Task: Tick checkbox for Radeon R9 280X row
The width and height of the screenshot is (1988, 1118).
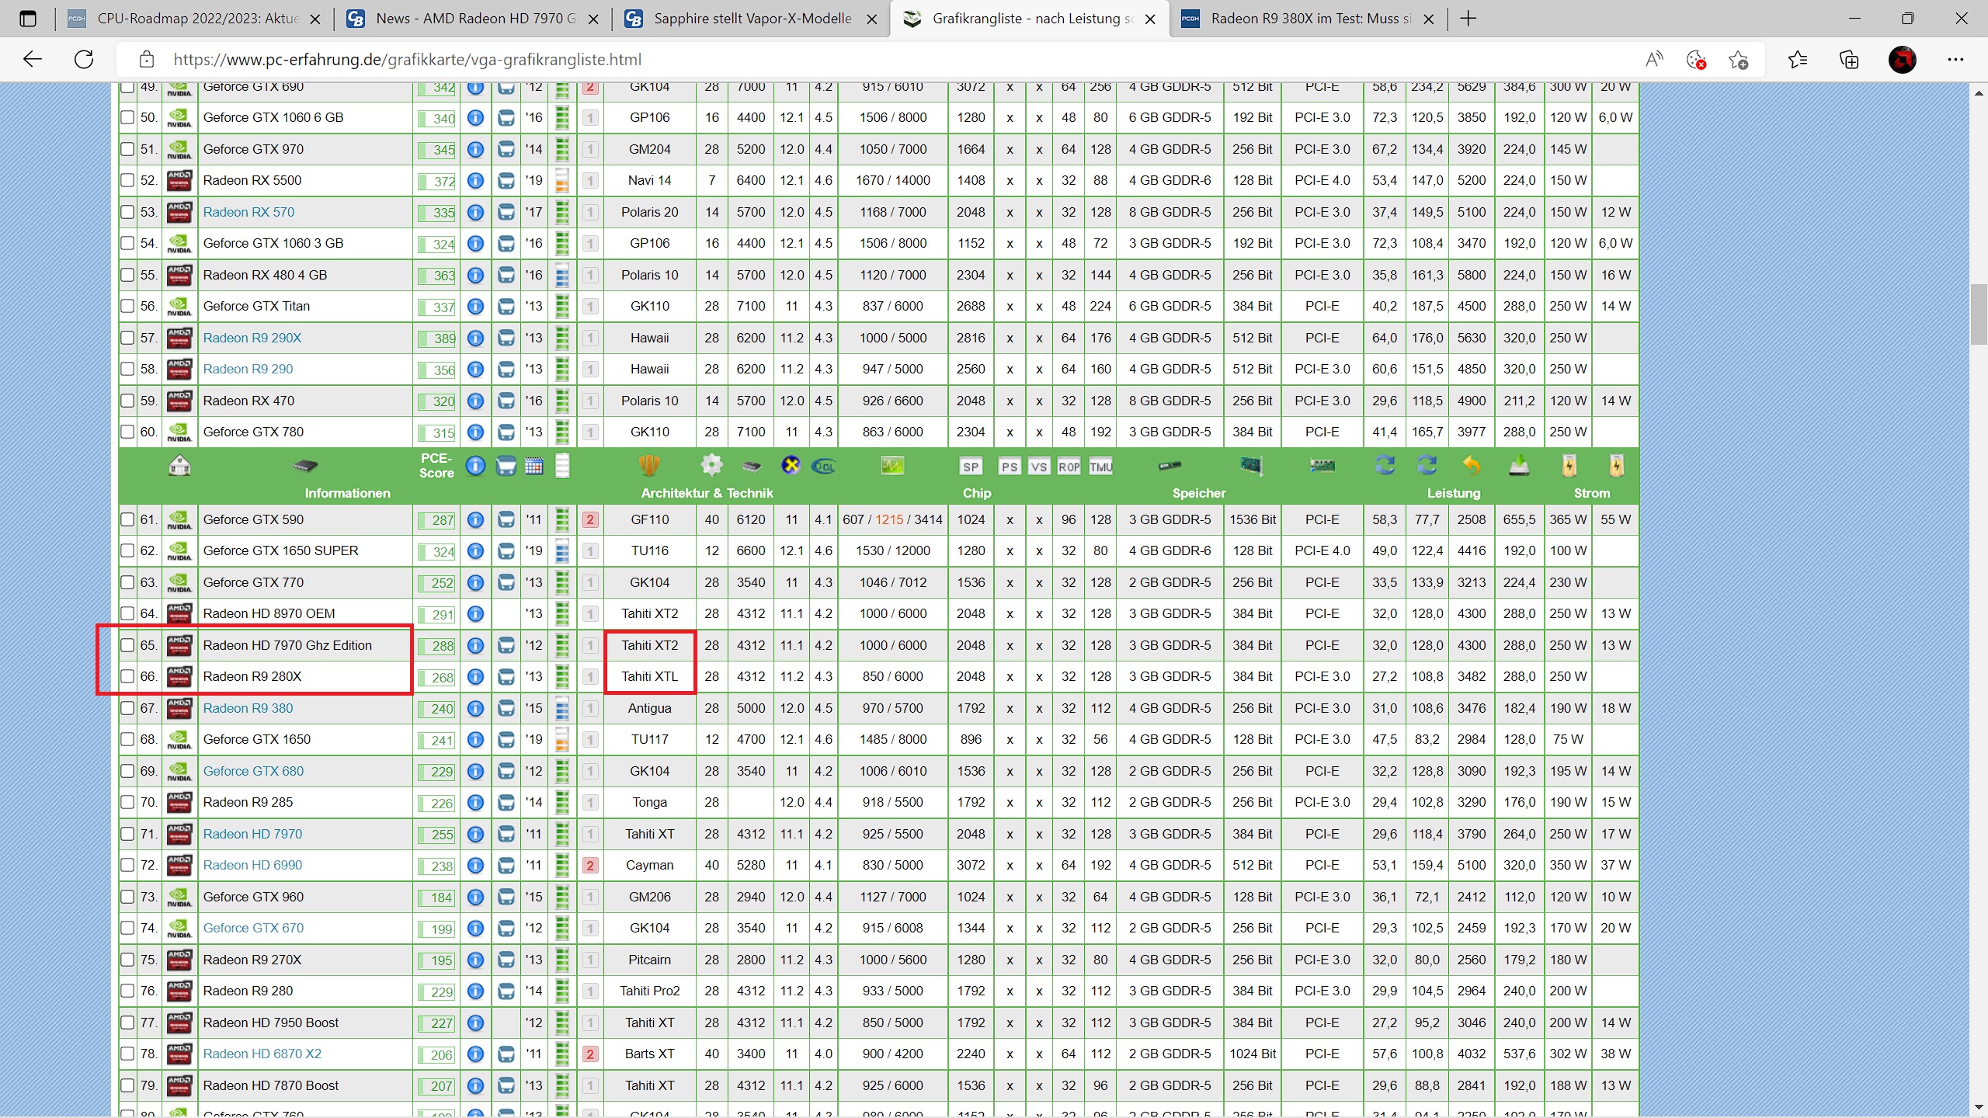Action: click(128, 676)
